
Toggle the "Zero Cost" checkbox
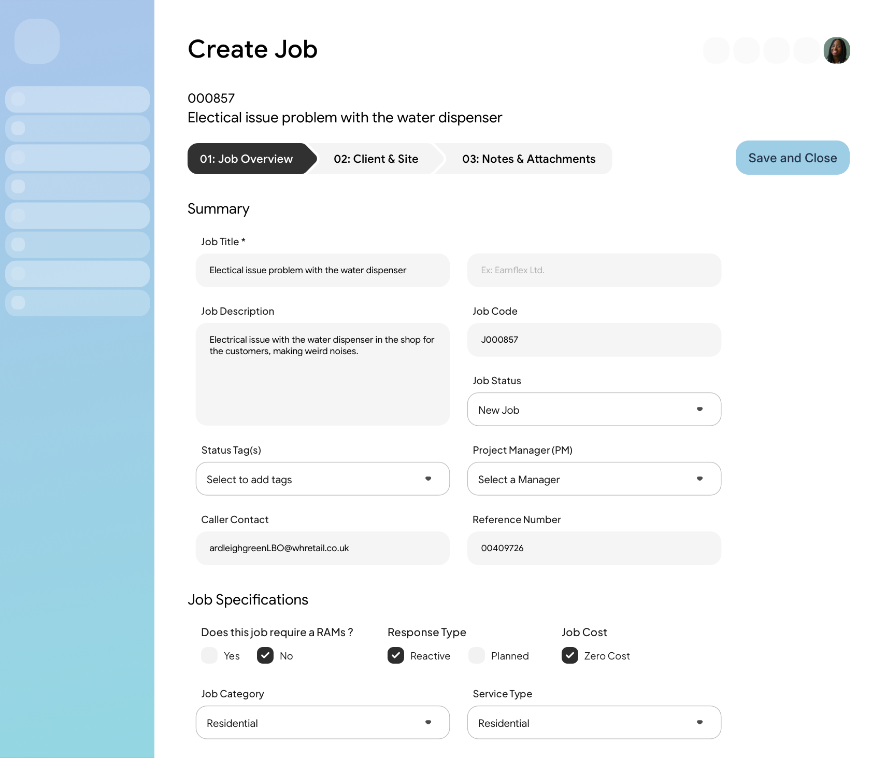tap(569, 655)
